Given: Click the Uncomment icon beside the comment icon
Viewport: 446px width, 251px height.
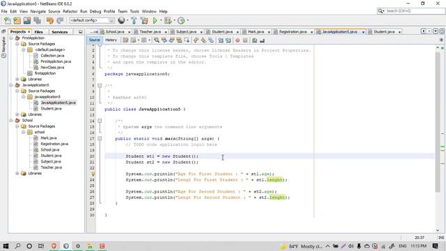Looking at the screenshot, I should 262,40.
